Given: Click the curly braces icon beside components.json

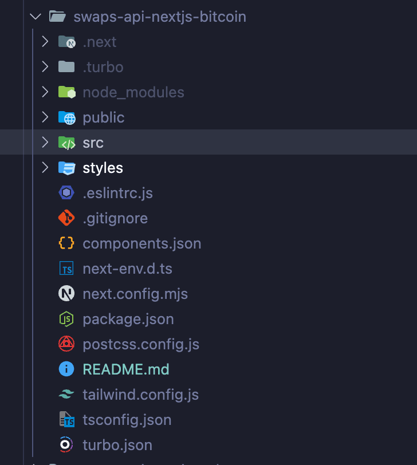Looking at the screenshot, I should point(66,243).
